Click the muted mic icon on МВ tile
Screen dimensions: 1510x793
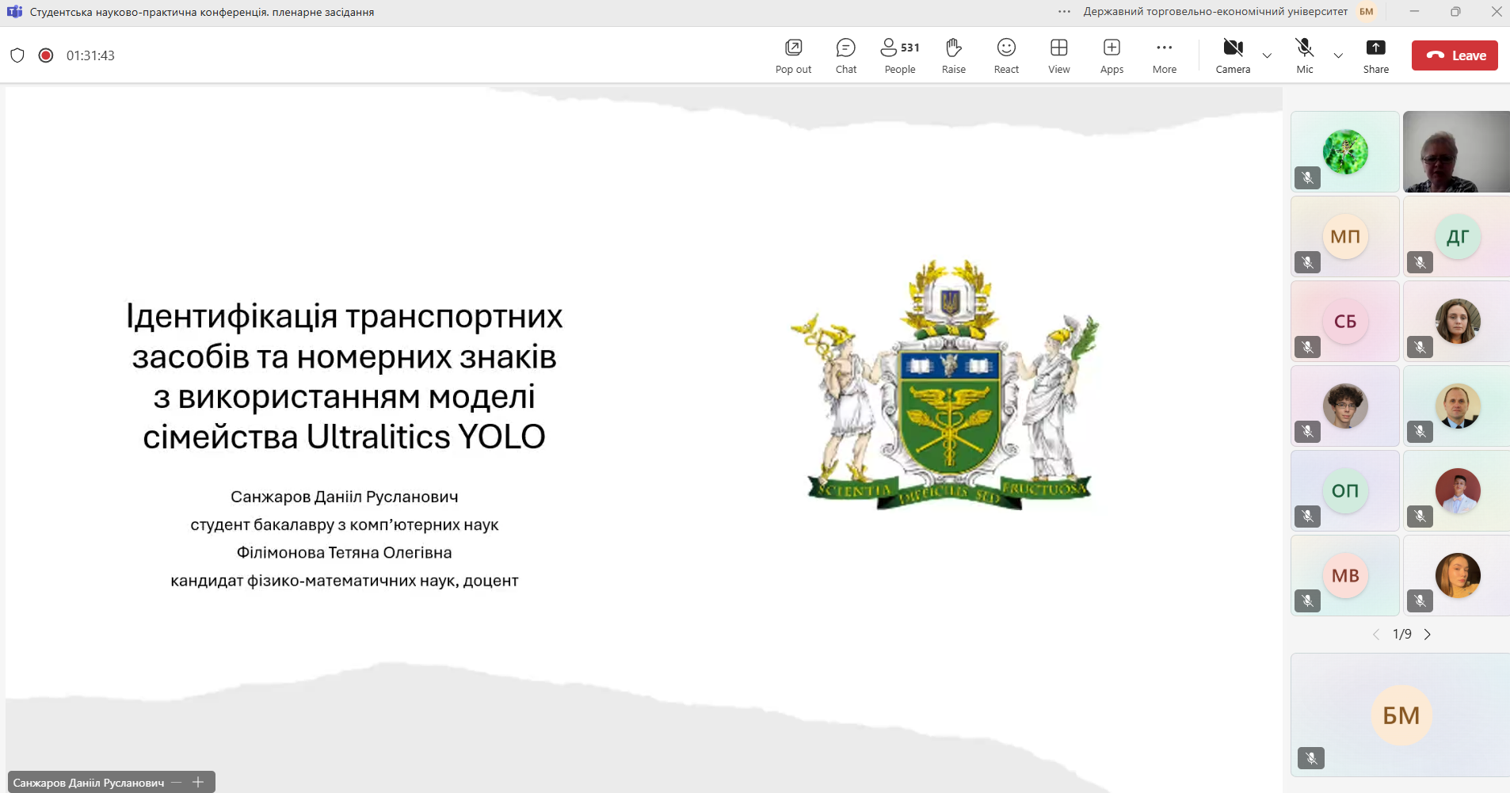1308,601
